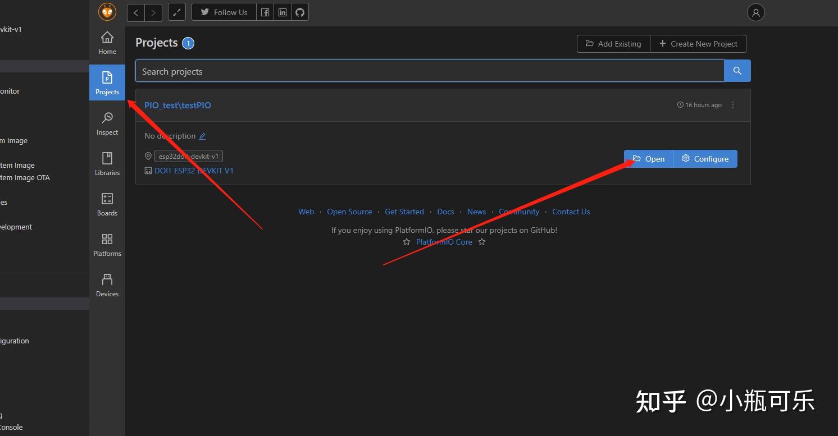The image size is (838, 436).
Task: Open PlatformIO's GitHub profile
Action: 299,12
